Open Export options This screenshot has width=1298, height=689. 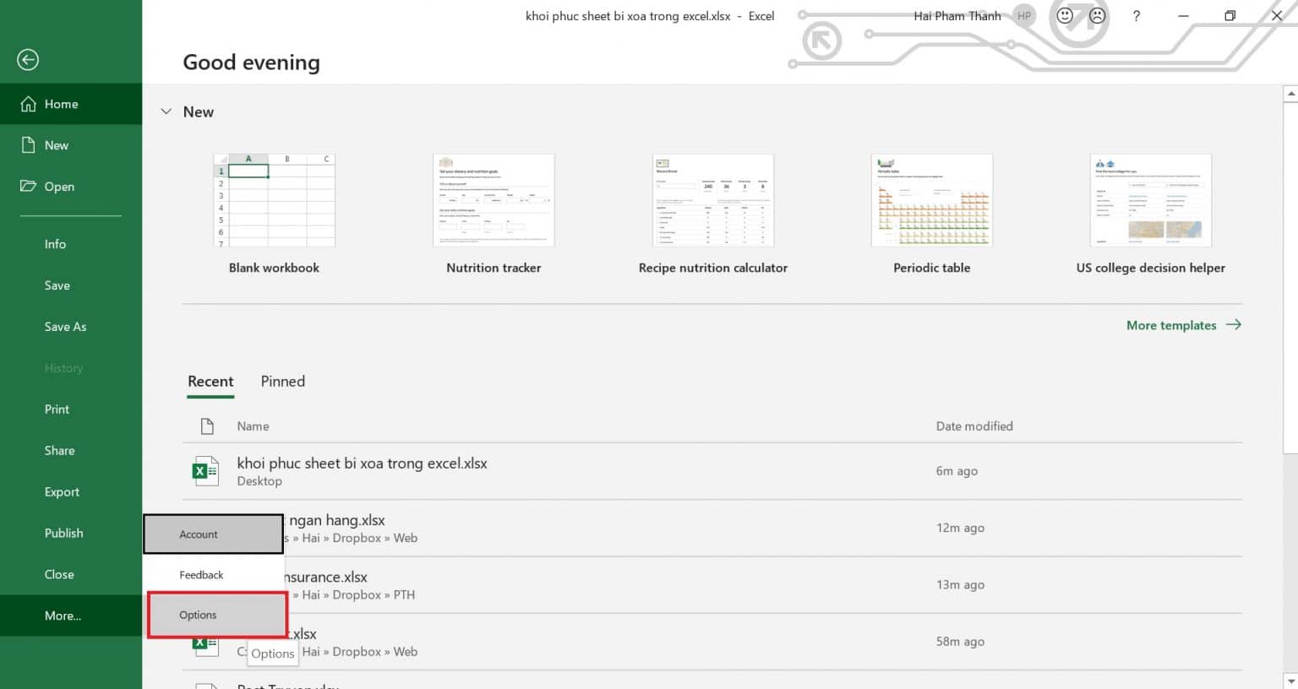coord(71,492)
